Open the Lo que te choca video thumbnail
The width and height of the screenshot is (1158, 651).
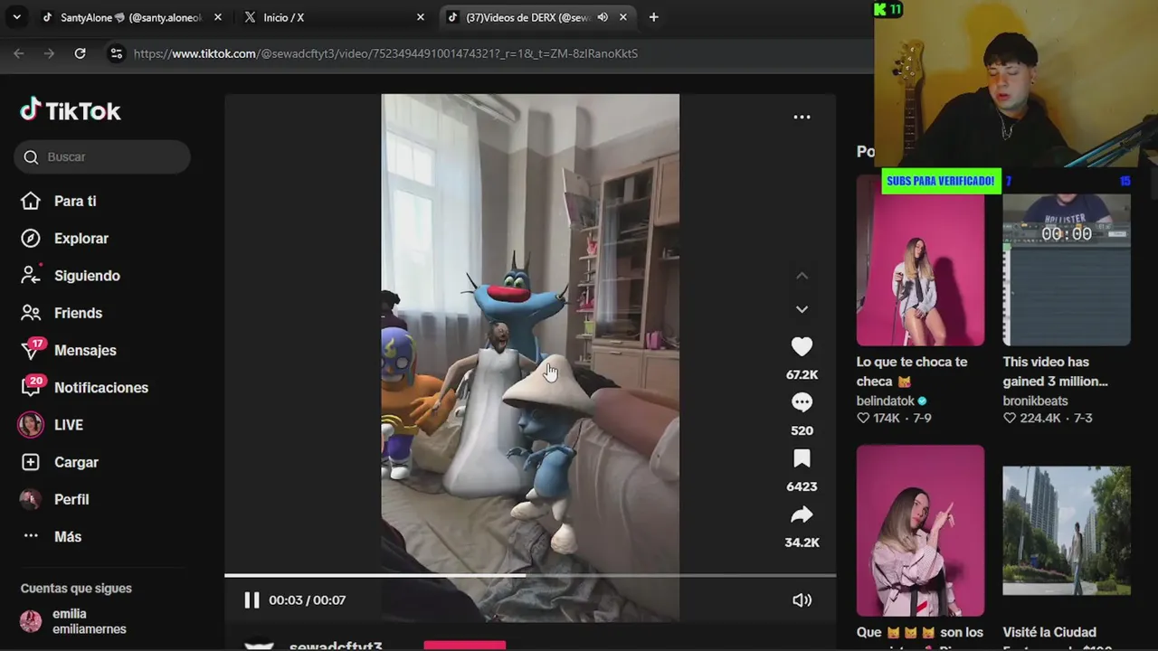tap(920, 260)
